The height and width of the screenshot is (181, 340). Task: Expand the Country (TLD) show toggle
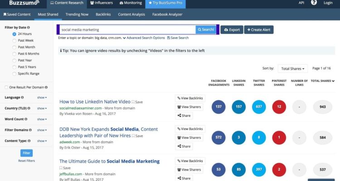42,109
